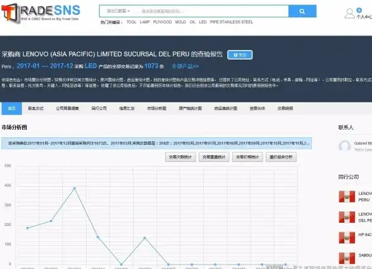Image resolution: width=372 pixels, height=269 pixels.
Task: Click Peru flag beside SAMSU
Action: 347,258
